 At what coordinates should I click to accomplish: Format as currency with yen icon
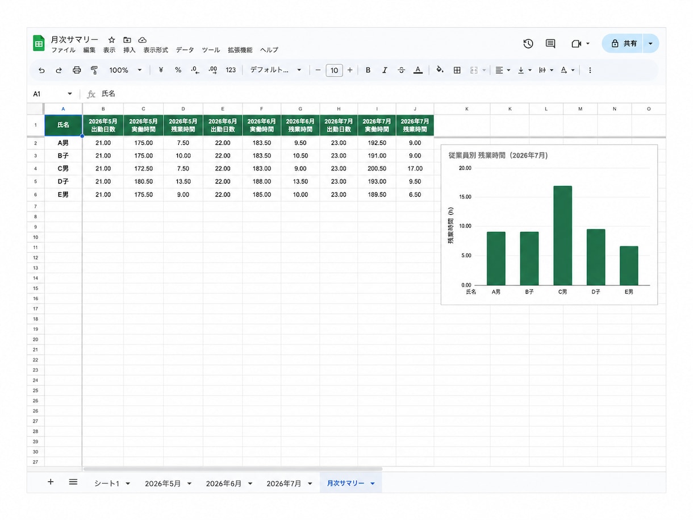[x=161, y=70]
